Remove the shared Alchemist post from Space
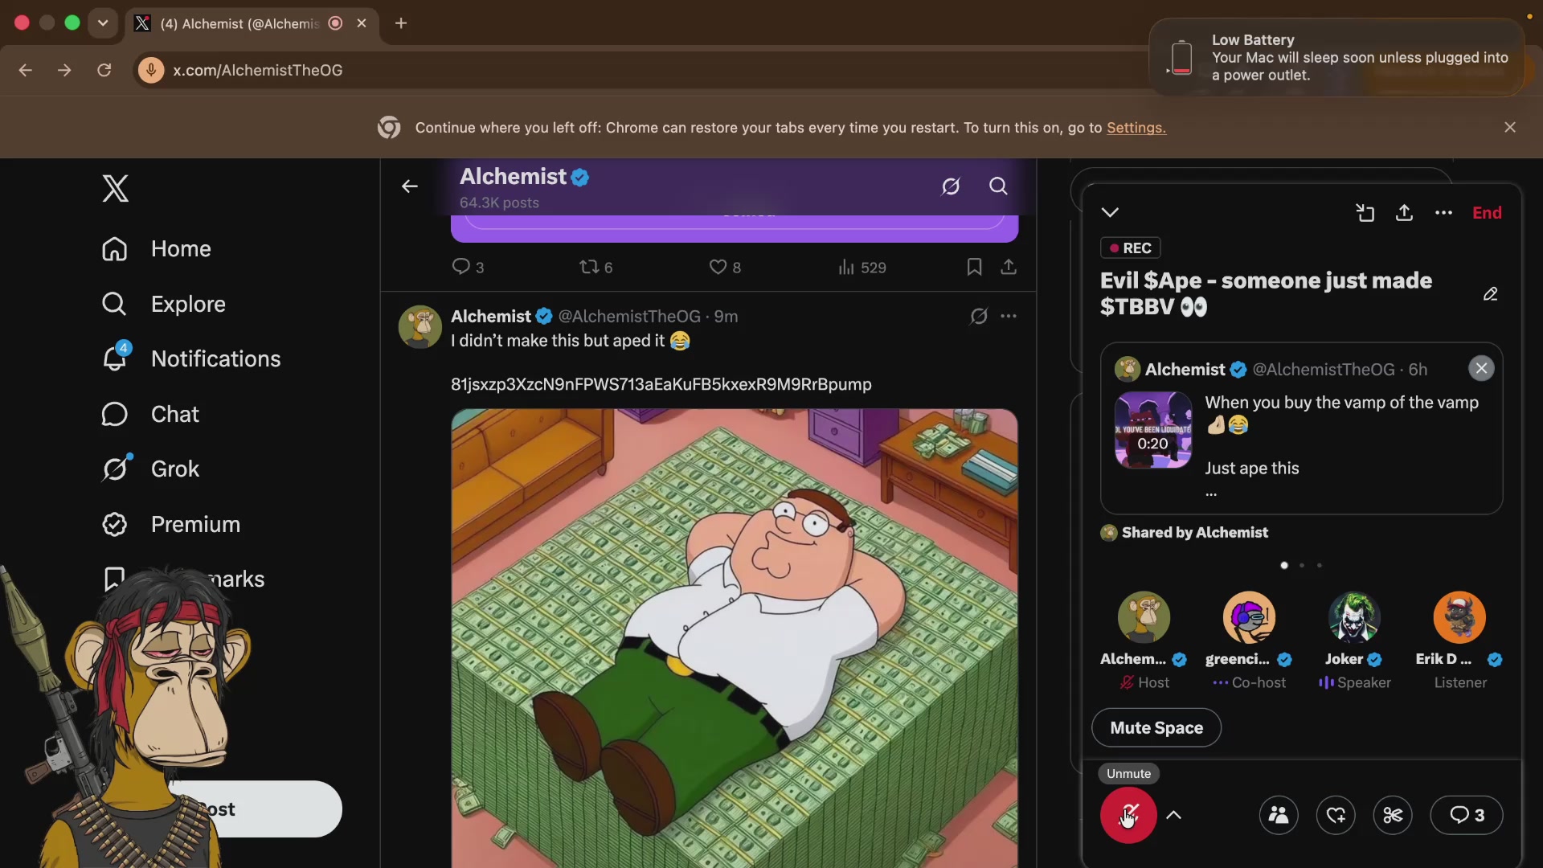The width and height of the screenshot is (1543, 868). (1481, 368)
